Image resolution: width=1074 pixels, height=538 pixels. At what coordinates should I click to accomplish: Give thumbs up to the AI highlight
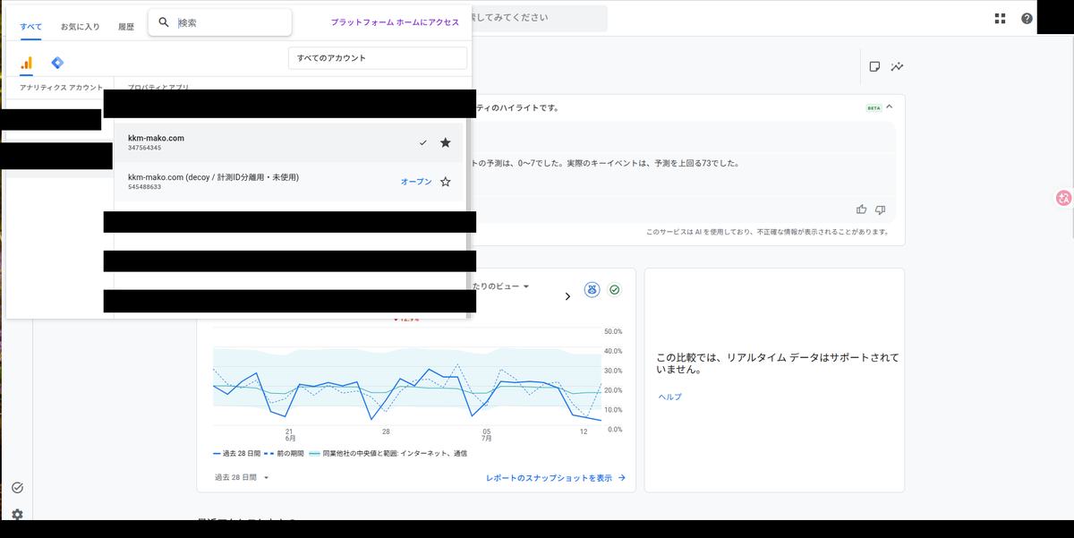tap(861, 209)
